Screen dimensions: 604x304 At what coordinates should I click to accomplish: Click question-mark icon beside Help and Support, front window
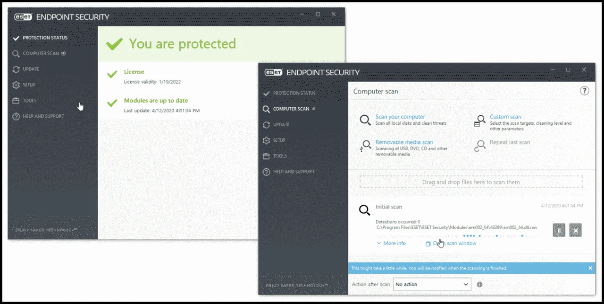point(266,172)
